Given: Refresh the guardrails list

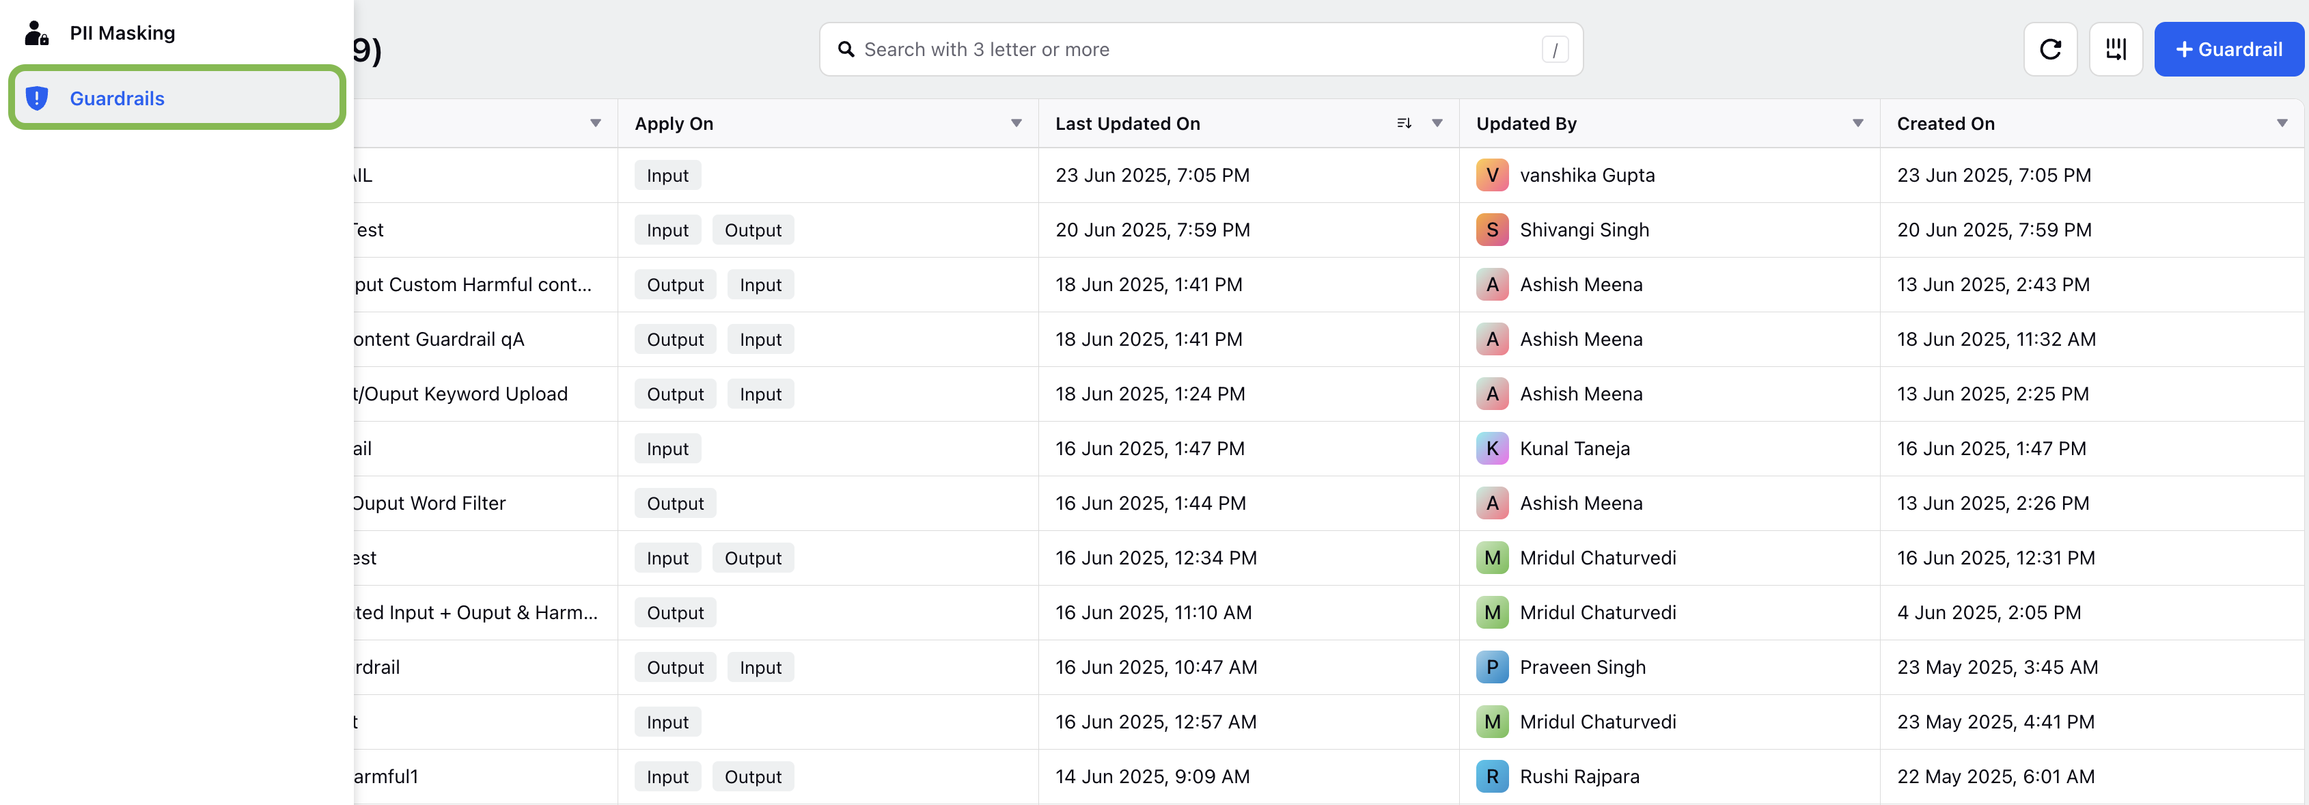Looking at the screenshot, I should click(2050, 49).
